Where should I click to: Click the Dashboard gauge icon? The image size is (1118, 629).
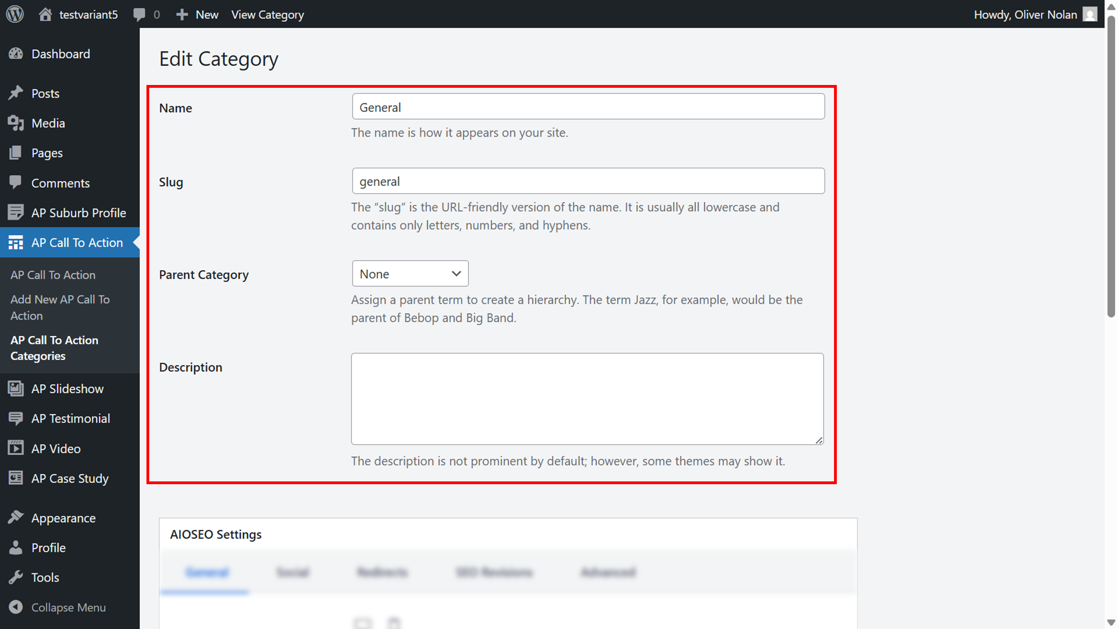16,54
